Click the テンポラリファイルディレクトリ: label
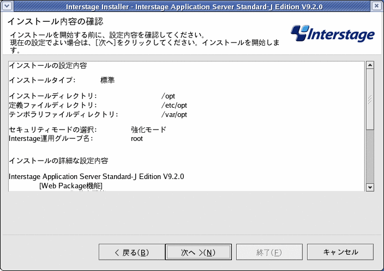The width and height of the screenshot is (384, 271). pos(63,115)
